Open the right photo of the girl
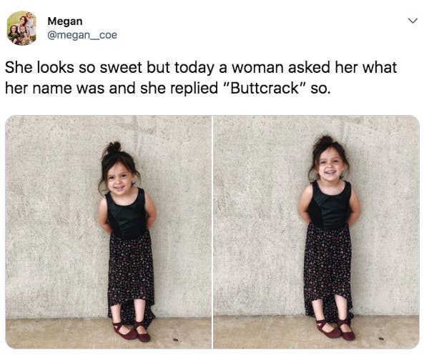424x355 pixels. coord(316,232)
